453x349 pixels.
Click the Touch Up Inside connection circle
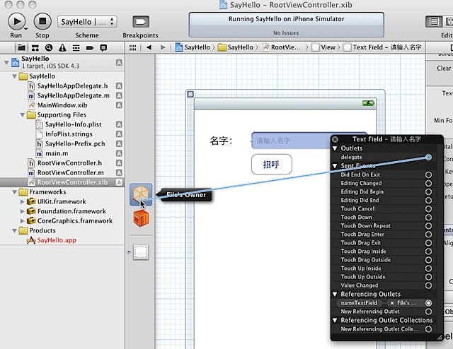coord(428,268)
